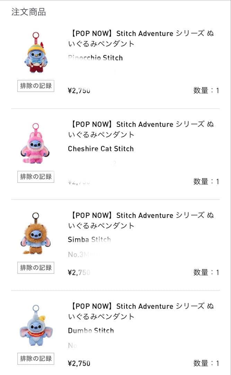231x375 pixels.
Task: Click 排除の記録 next to Dumbo Stitch
Action: [x=36, y=359]
